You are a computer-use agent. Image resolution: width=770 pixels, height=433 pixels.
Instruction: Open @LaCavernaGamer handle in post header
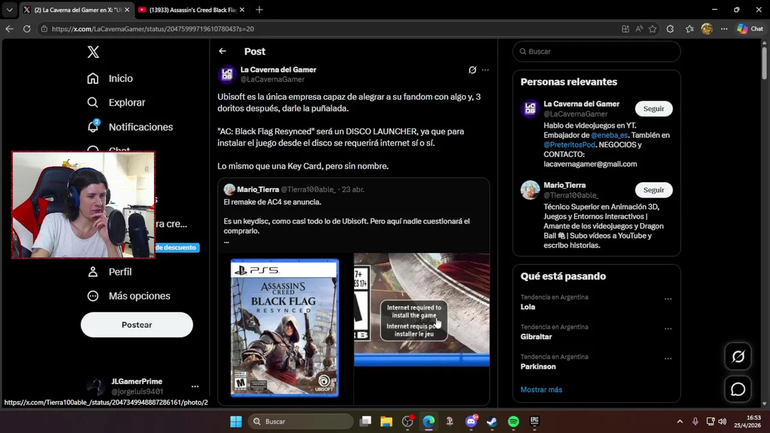pos(273,79)
